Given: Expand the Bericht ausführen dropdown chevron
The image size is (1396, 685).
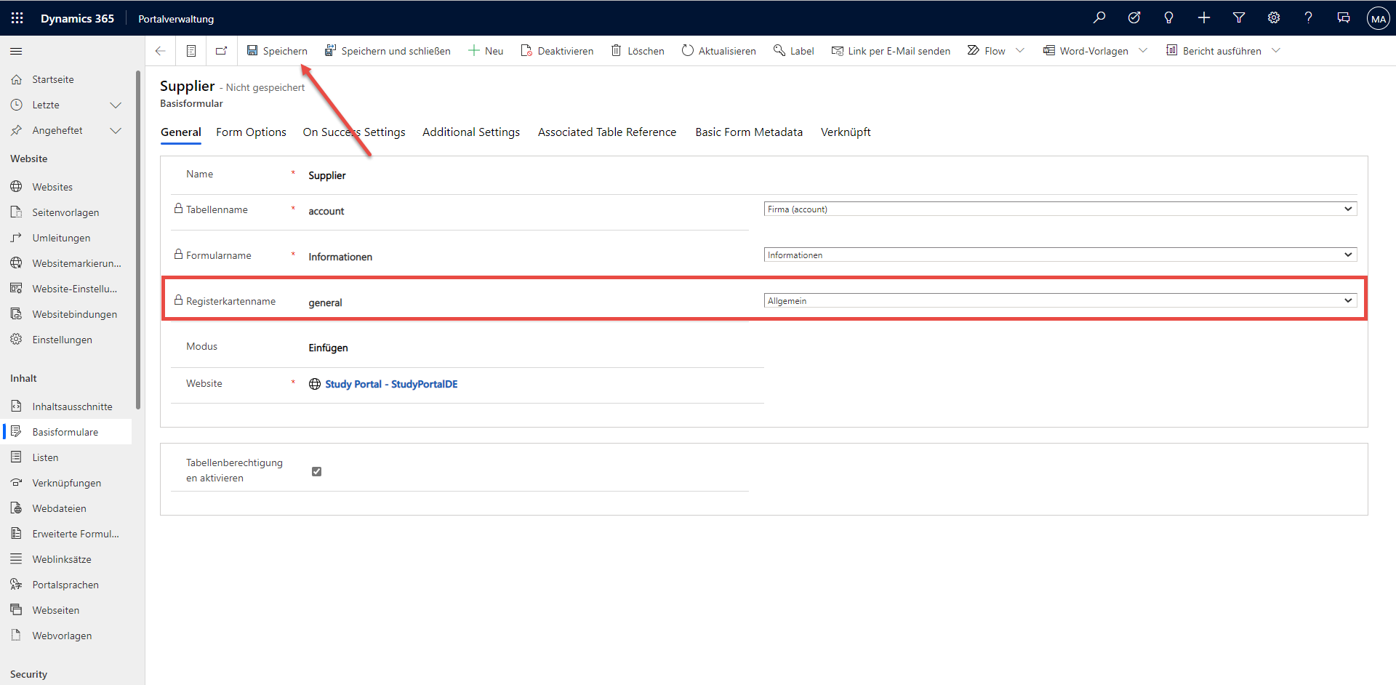Looking at the screenshot, I should tap(1276, 51).
